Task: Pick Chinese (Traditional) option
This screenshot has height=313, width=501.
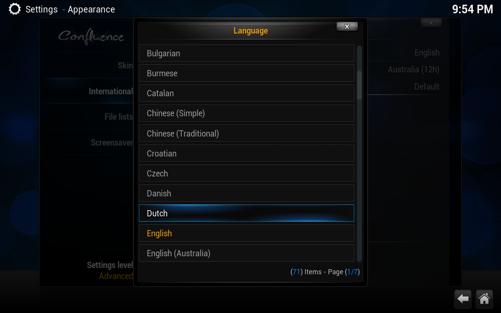Action: [247, 133]
